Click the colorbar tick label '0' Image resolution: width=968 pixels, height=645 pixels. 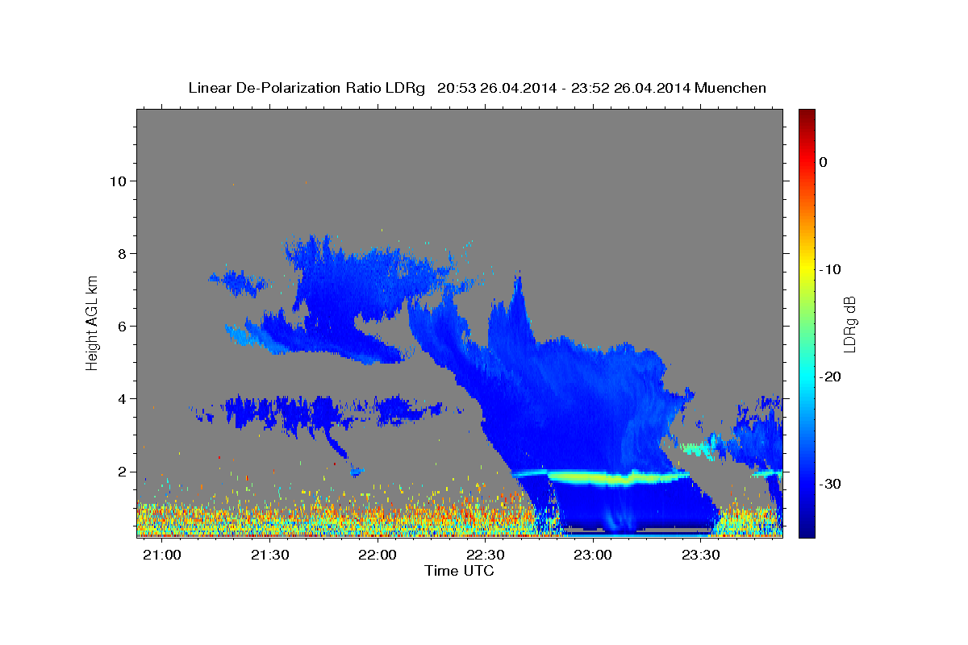click(x=823, y=162)
